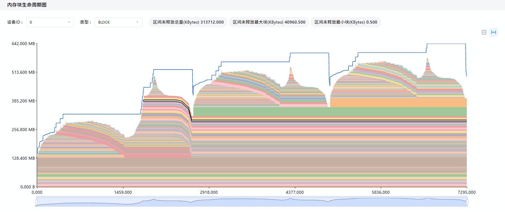The height and width of the screenshot is (212, 505).
Task: Open the 设备ID dropdown showing 0
Action: 50,22
